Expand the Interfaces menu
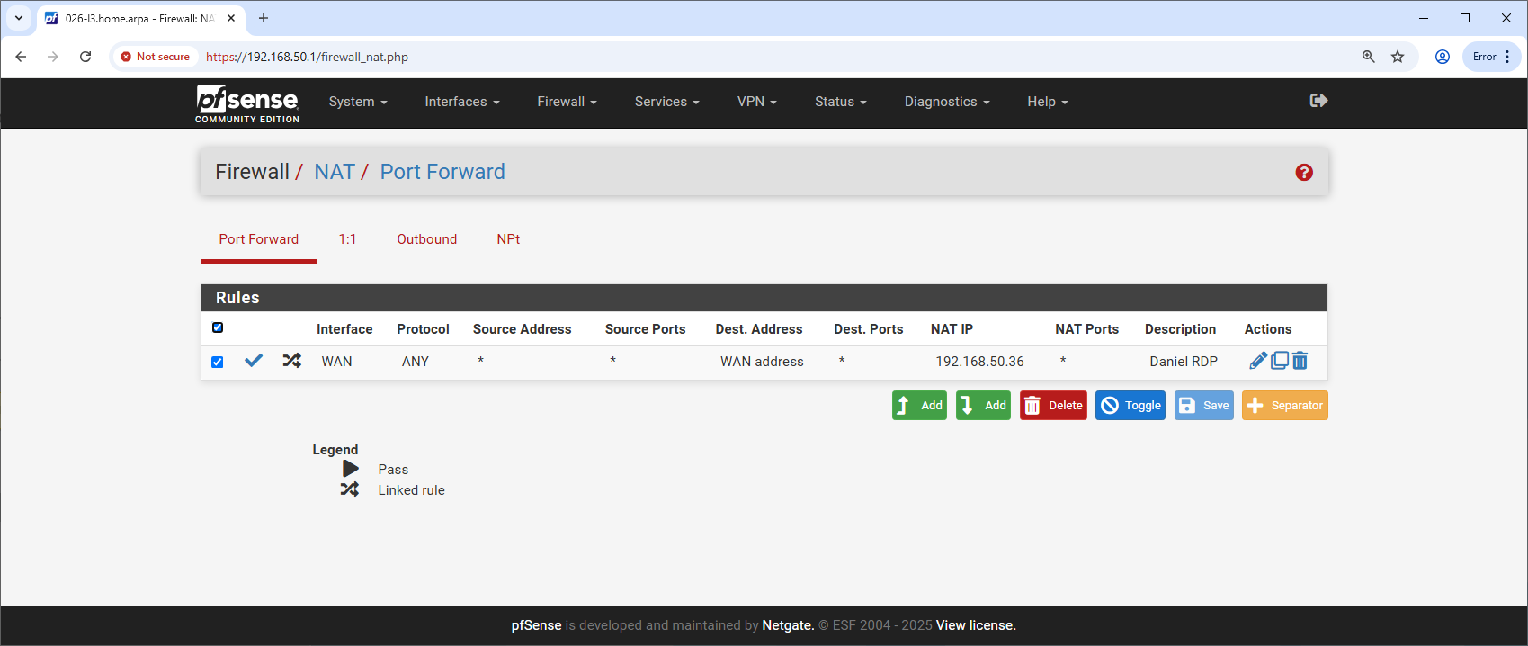Viewport: 1528px width, 646px height. [x=462, y=102]
